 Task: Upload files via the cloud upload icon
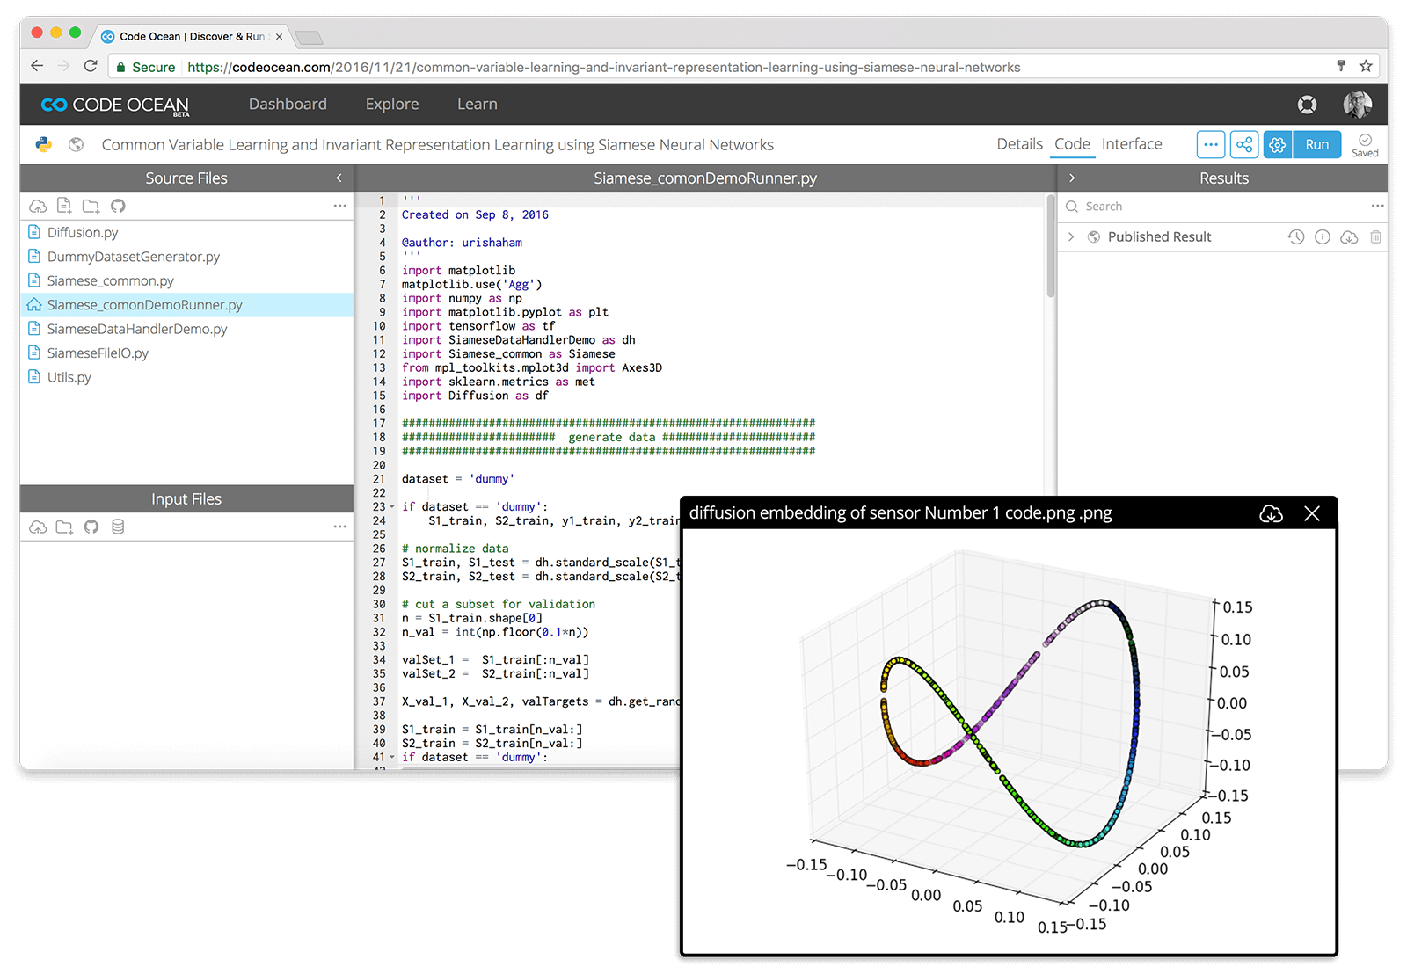pyautogui.click(x=38, y=206)
